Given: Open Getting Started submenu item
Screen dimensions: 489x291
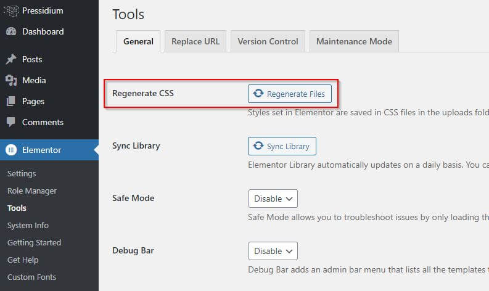Looking at the screenshot, I should click(34, 243).
